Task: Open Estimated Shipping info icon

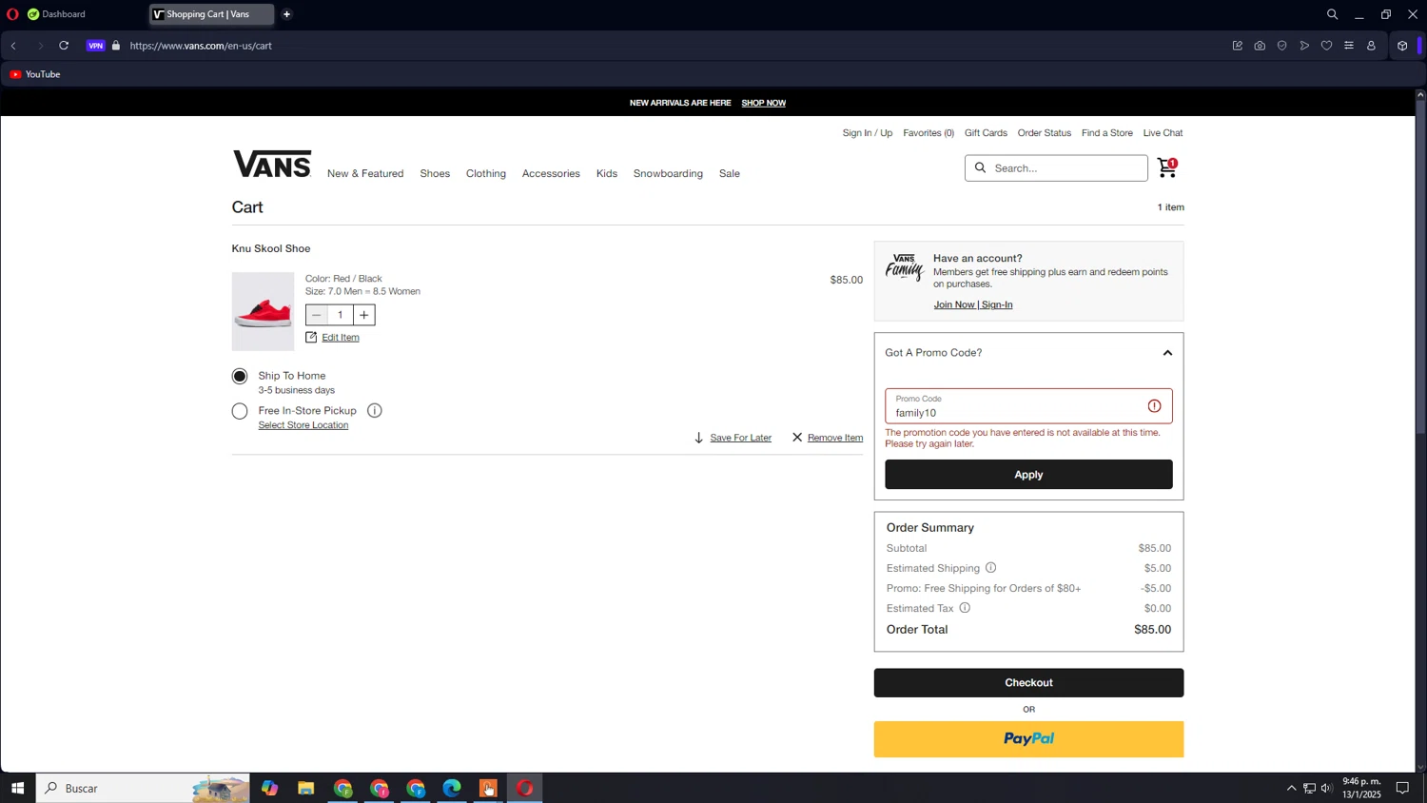Action: tap(990, 568)
